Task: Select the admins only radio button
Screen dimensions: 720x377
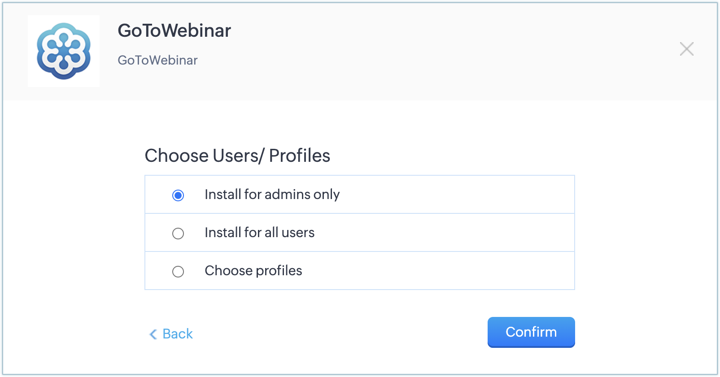Action: (178, 195)
